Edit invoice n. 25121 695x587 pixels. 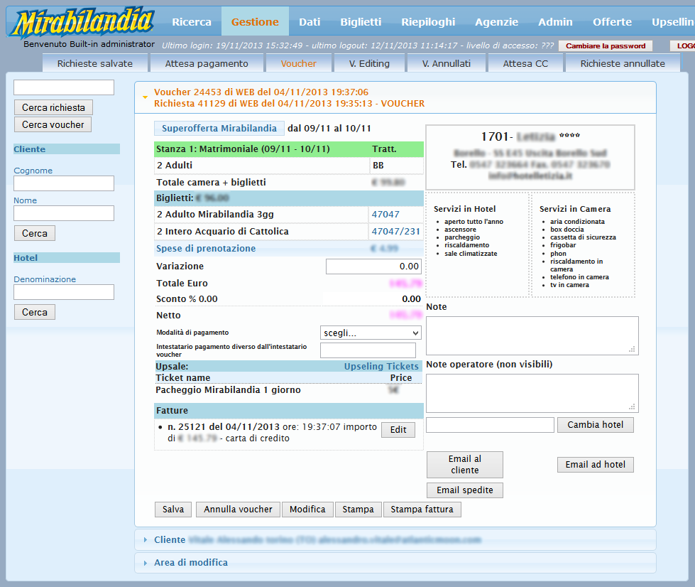(398, 429)
